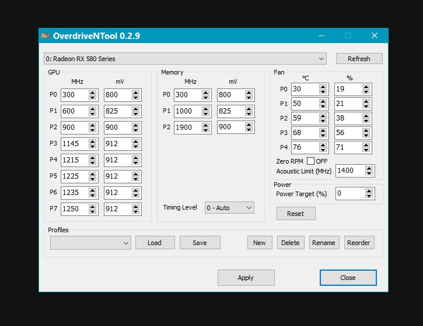Increase Memory P0 MHz with up arrow
The image size is (423, 326).
click(205, 93)
